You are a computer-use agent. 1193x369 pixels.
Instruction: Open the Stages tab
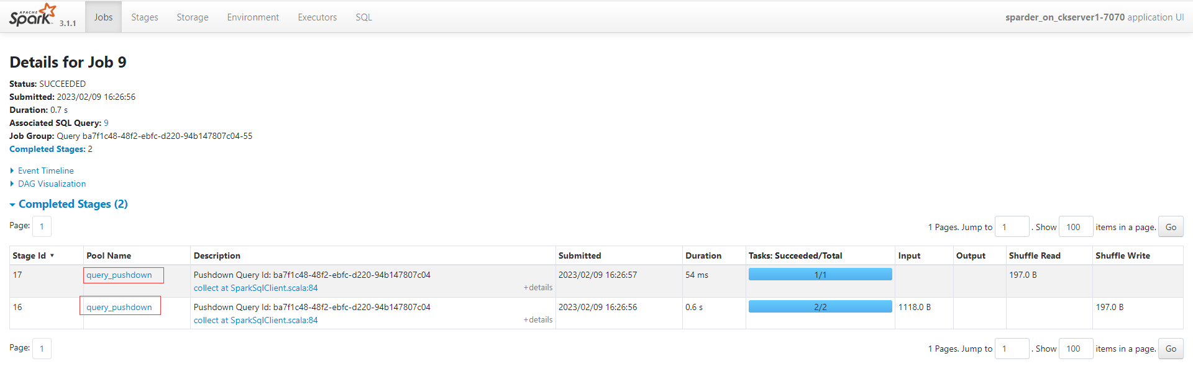click(145, 17)
